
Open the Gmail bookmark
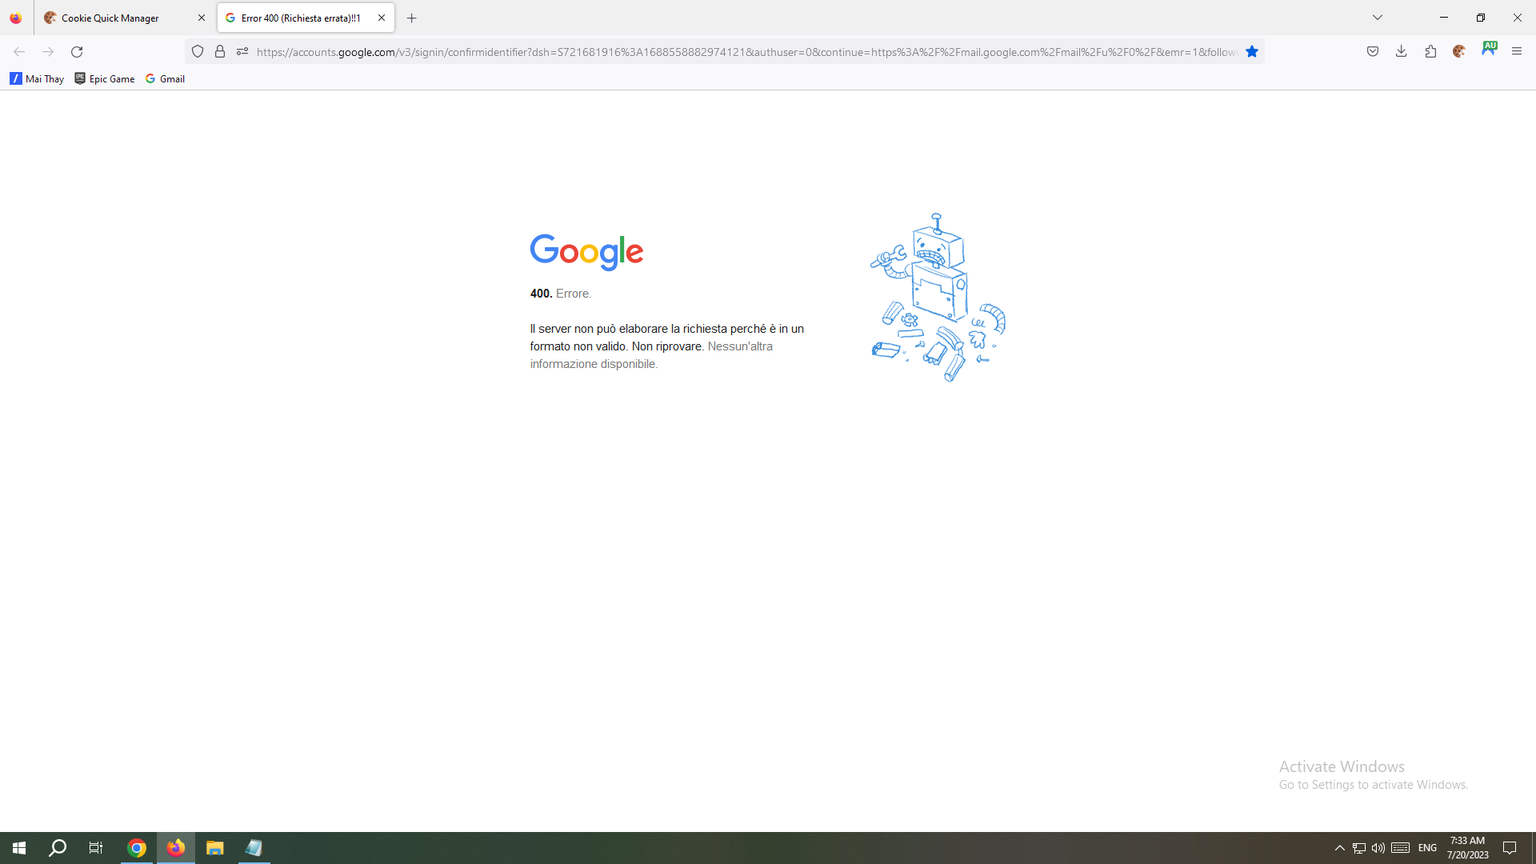pos(166,78)
